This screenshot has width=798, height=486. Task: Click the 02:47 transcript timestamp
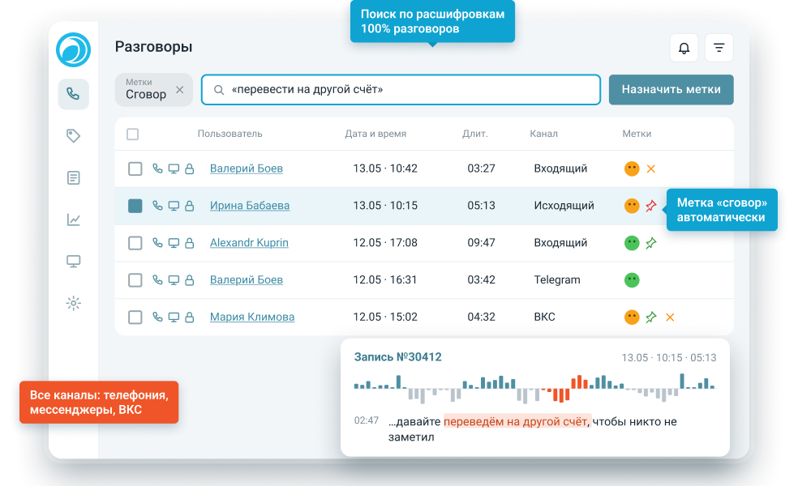(x=367, y=420)
